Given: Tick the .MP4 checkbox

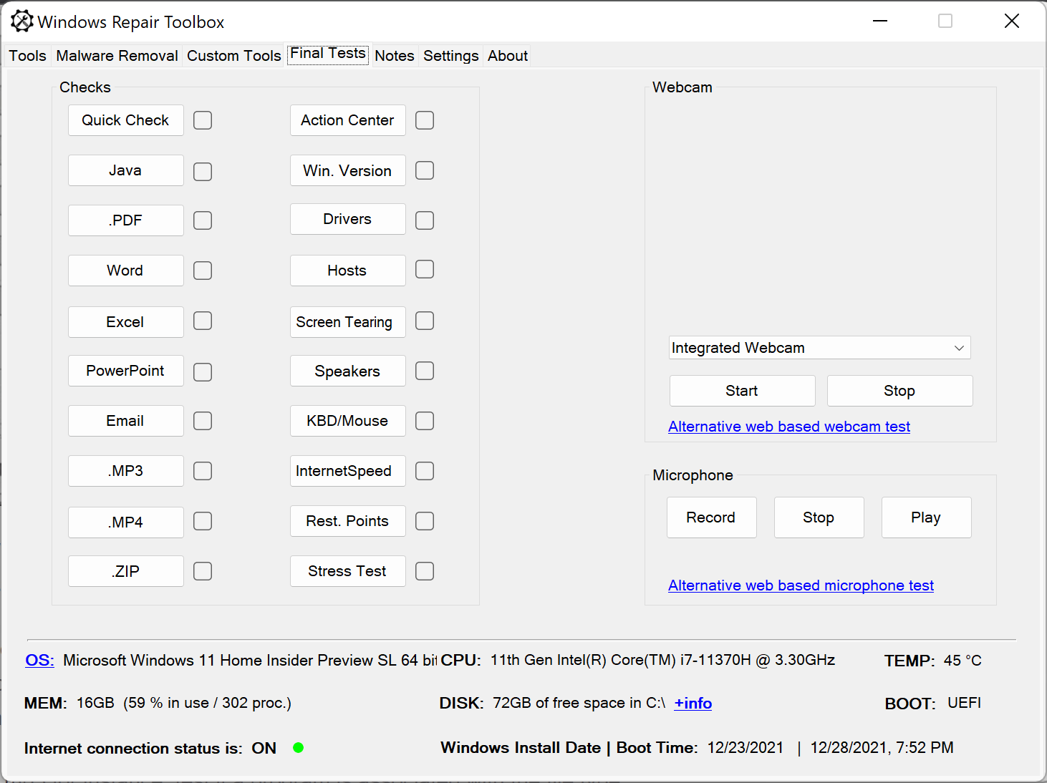Looking at the screenshot, I should (x=203, y=521).
